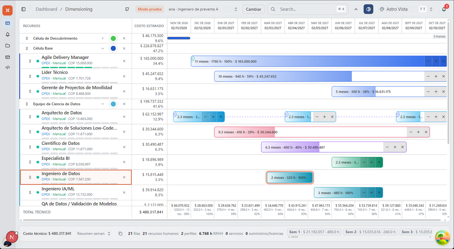Screen dimensions: 454x249
Task: Open the green color swatch for Célula de Descubrimiento
Action: 113,39
